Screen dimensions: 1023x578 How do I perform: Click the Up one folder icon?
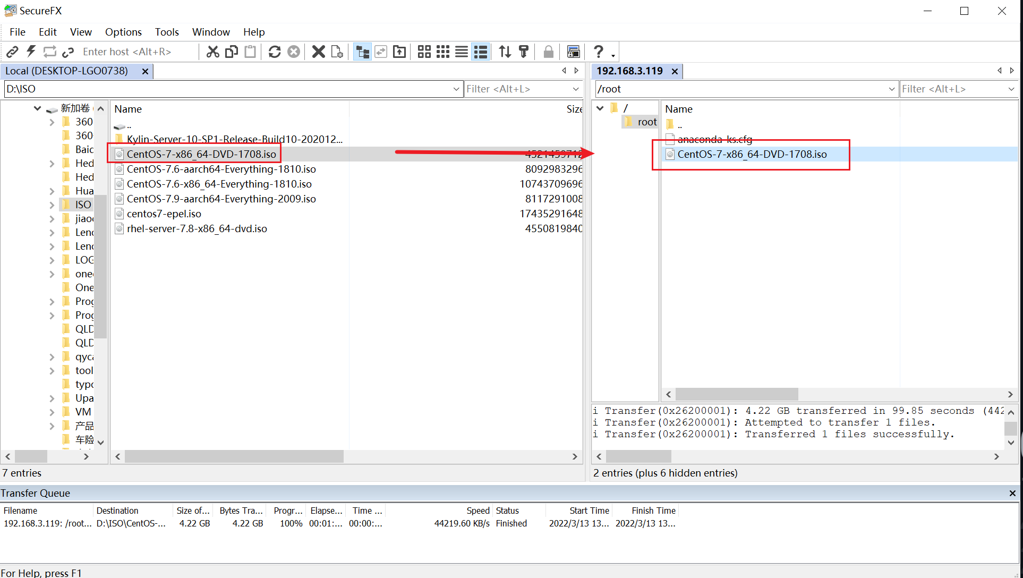pyautogui.click(x=399, y=52)
